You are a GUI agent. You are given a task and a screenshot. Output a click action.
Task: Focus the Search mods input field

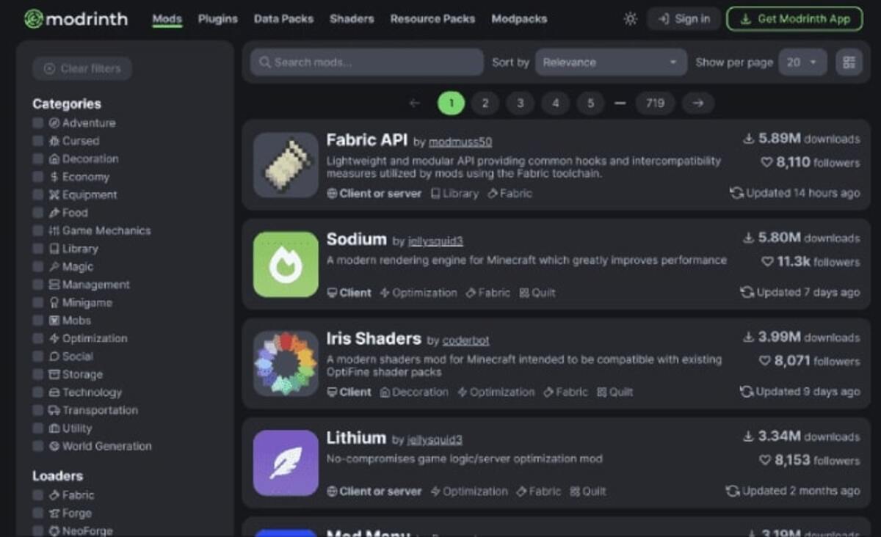[367, 62]
